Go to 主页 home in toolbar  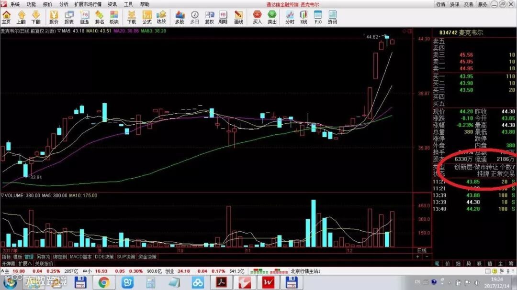click(x=6, y=17)
